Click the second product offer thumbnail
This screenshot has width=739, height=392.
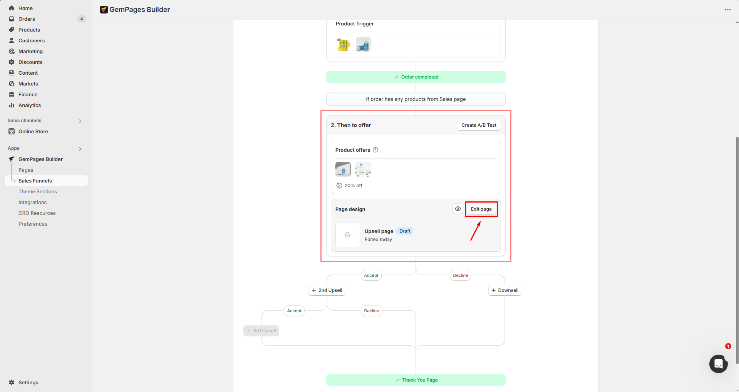tap(363, 169)
